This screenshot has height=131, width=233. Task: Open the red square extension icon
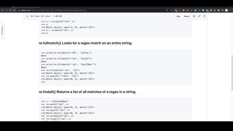187,11
